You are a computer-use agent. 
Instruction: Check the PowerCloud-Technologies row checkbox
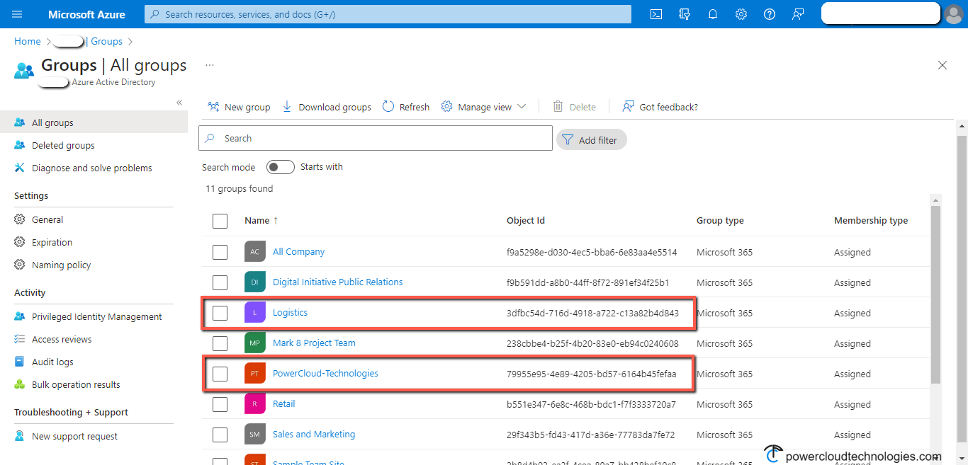220,374
